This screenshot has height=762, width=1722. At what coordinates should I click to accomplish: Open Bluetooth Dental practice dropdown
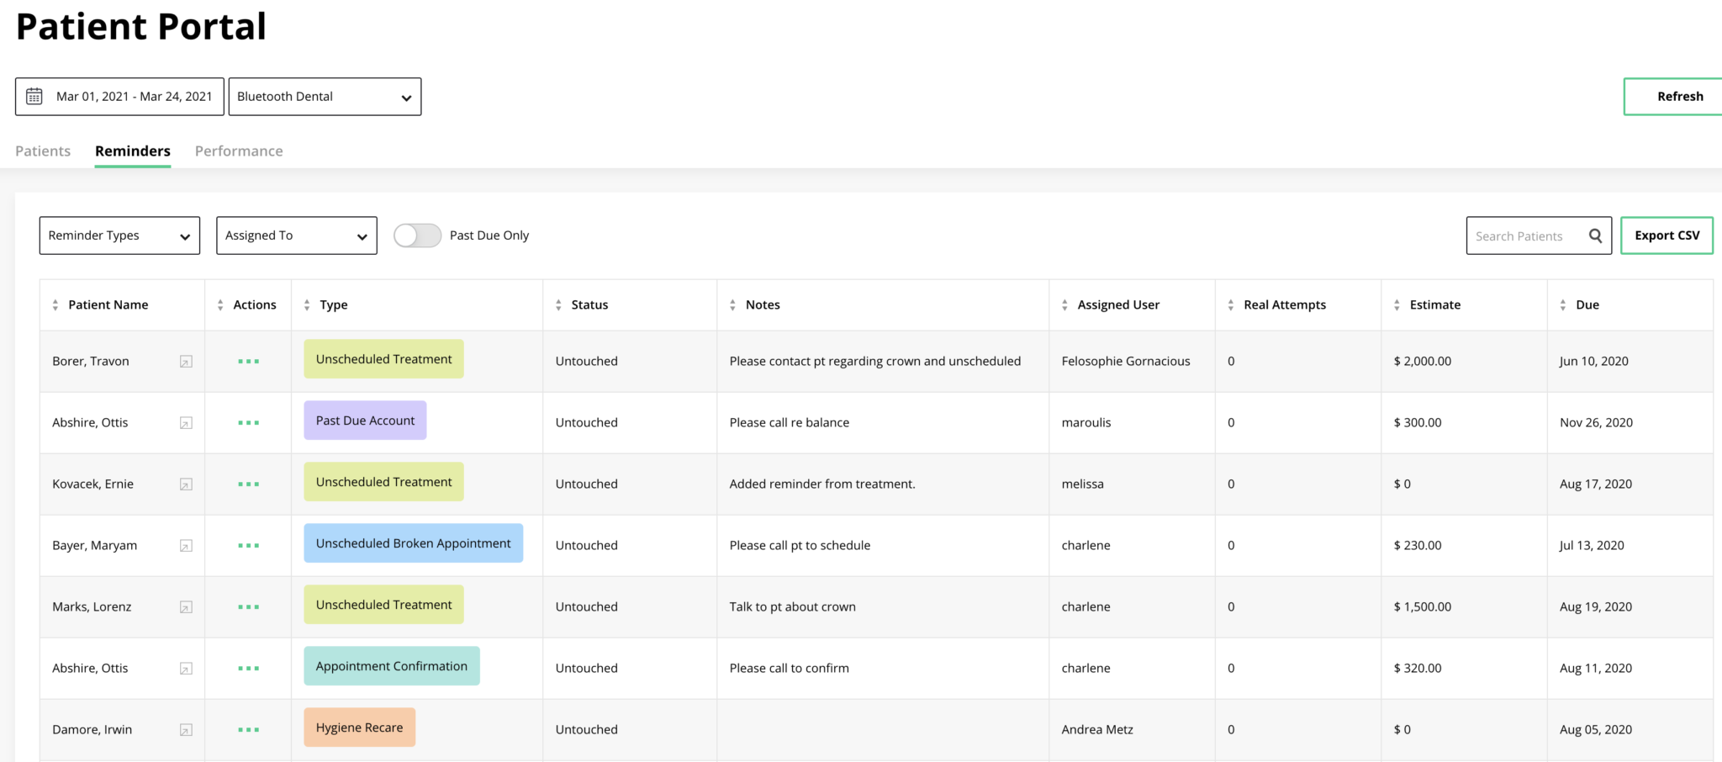point(325,97)
